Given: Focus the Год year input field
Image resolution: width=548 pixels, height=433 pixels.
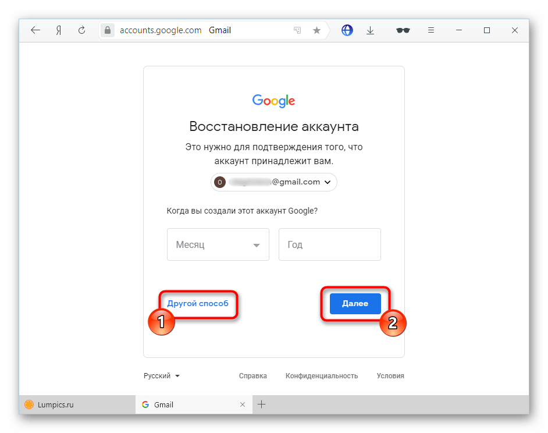Looking at the screenshot, I should pyautogui.click(x=330, y=244).
